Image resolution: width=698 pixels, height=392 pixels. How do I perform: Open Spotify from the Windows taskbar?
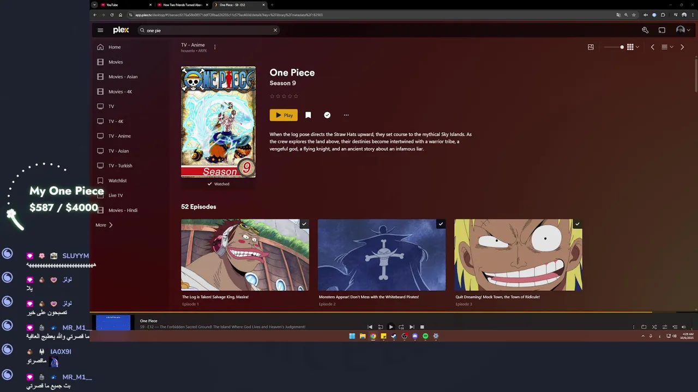coord(425,336)
